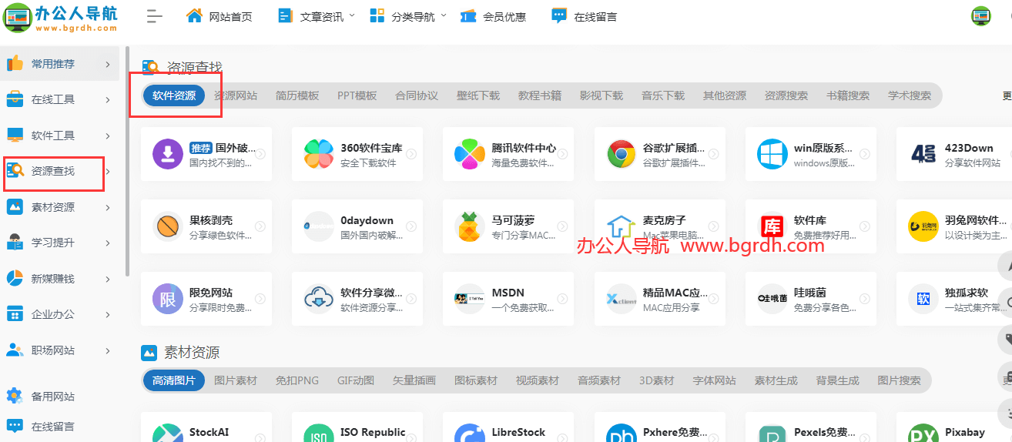Click the 腾讯软件中心 colorful icon

coord(469,154)
